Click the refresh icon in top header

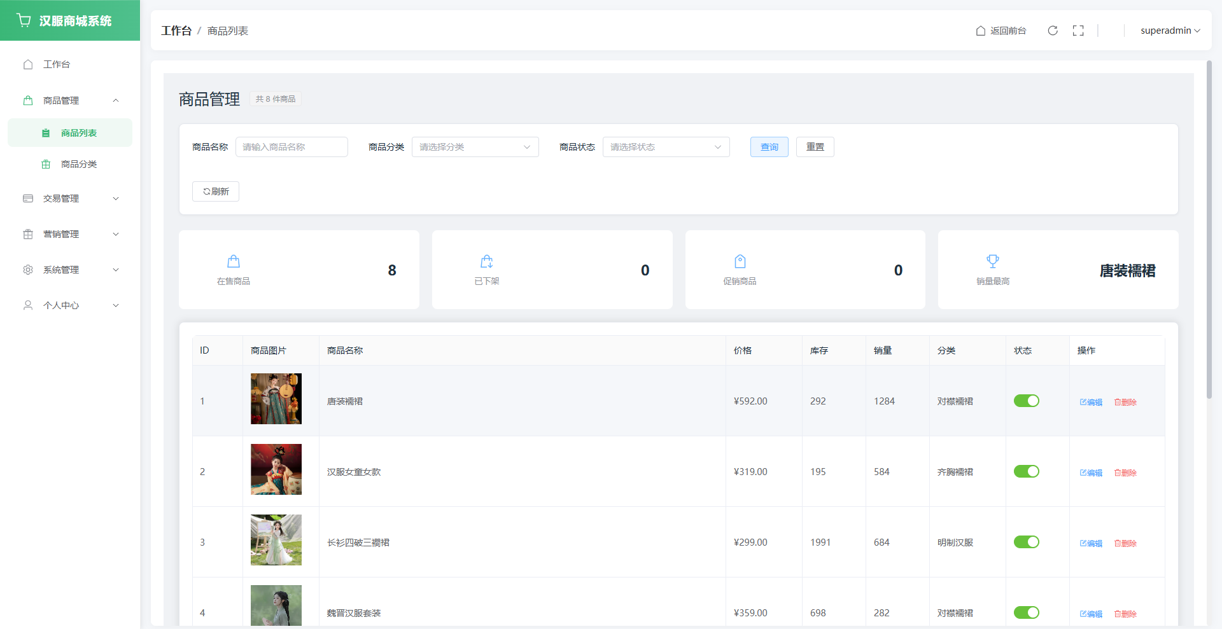1053,31
